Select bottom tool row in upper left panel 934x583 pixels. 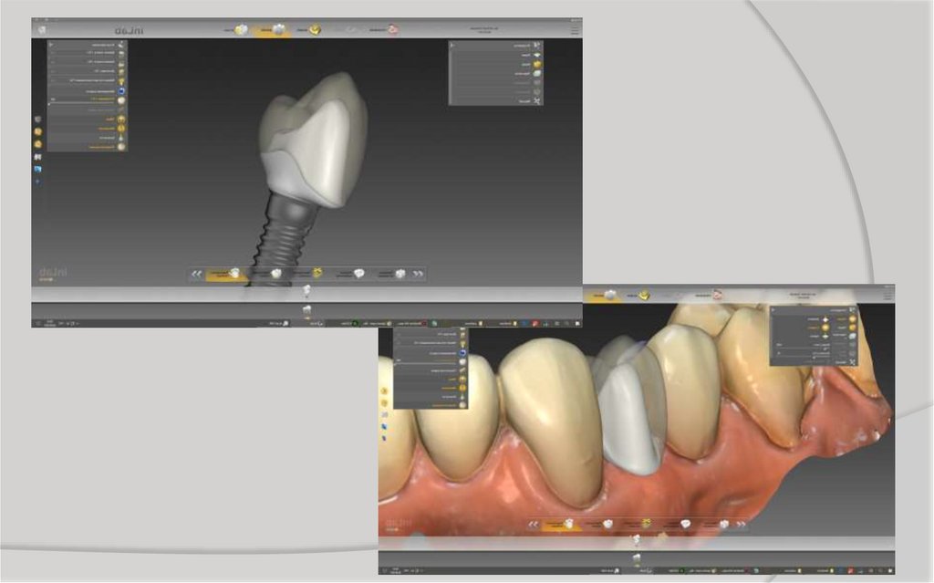[x=87, y=147]
